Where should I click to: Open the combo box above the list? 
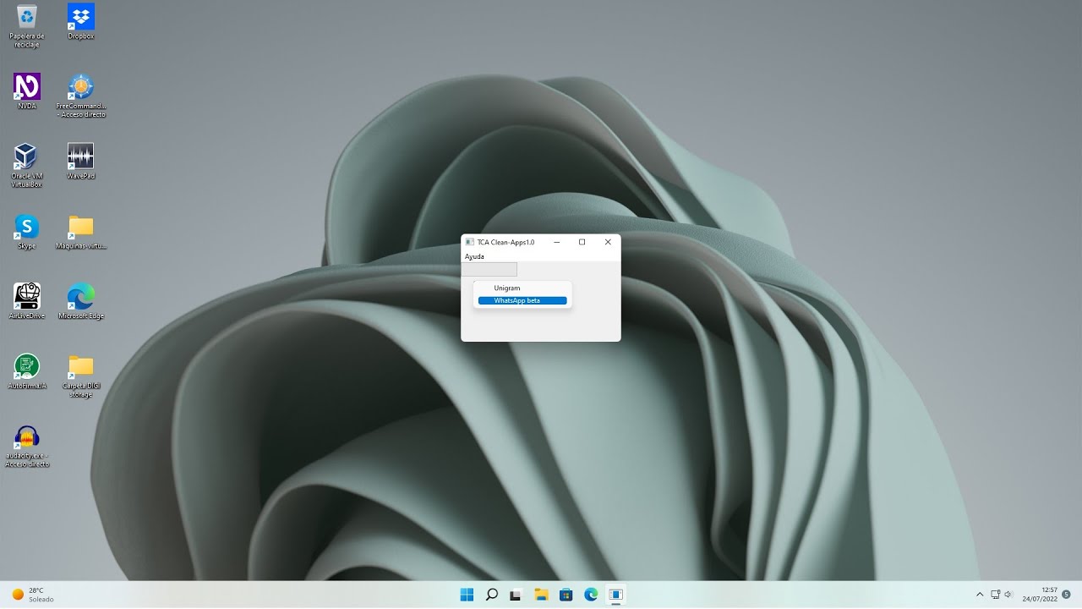tap(489, 269)
